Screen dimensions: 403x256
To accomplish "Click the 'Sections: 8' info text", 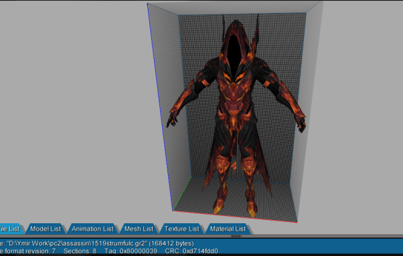I will [x=80, y=251].
